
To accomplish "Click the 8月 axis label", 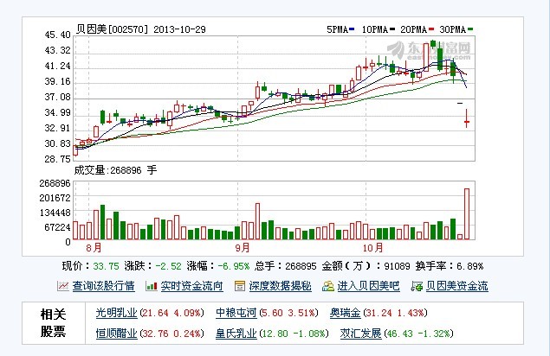I will click(x=94, y=248).
